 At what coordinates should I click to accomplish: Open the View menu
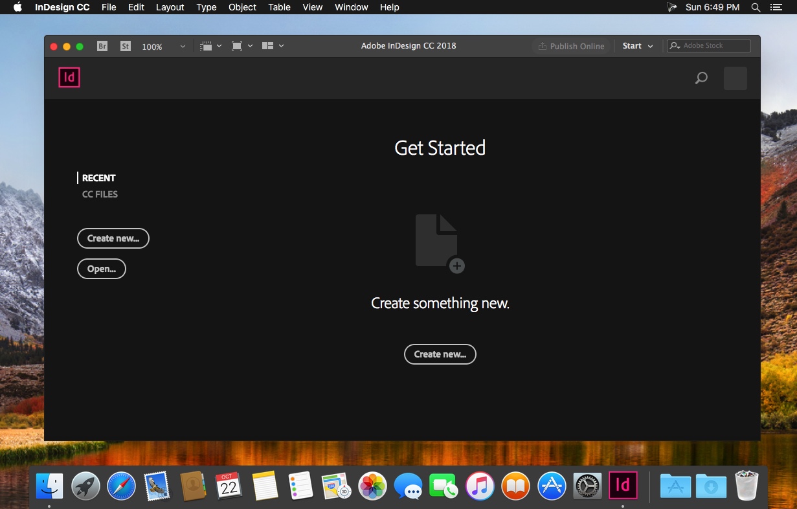click(313, 7)
